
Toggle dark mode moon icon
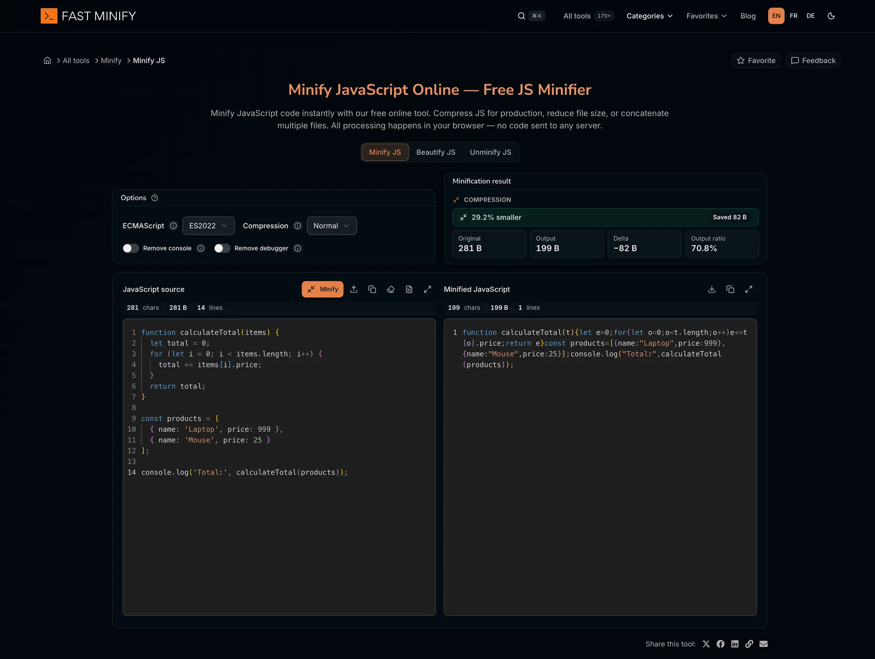(x=831, y=16)
